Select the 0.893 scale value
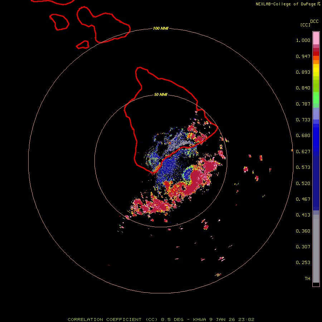322x322 pixels. coord(303,72)
